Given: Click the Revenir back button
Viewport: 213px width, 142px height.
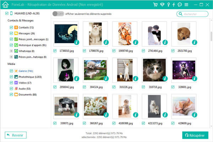Looking at the screenshot, I should [16, 135].
